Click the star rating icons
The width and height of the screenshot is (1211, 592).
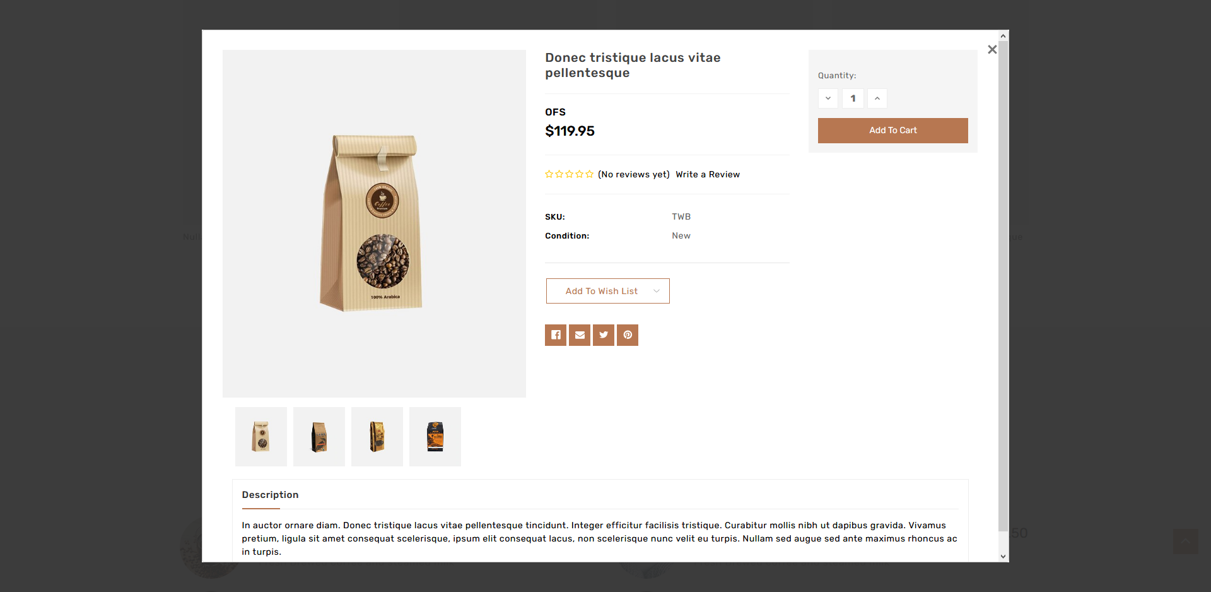click(569, 174)
